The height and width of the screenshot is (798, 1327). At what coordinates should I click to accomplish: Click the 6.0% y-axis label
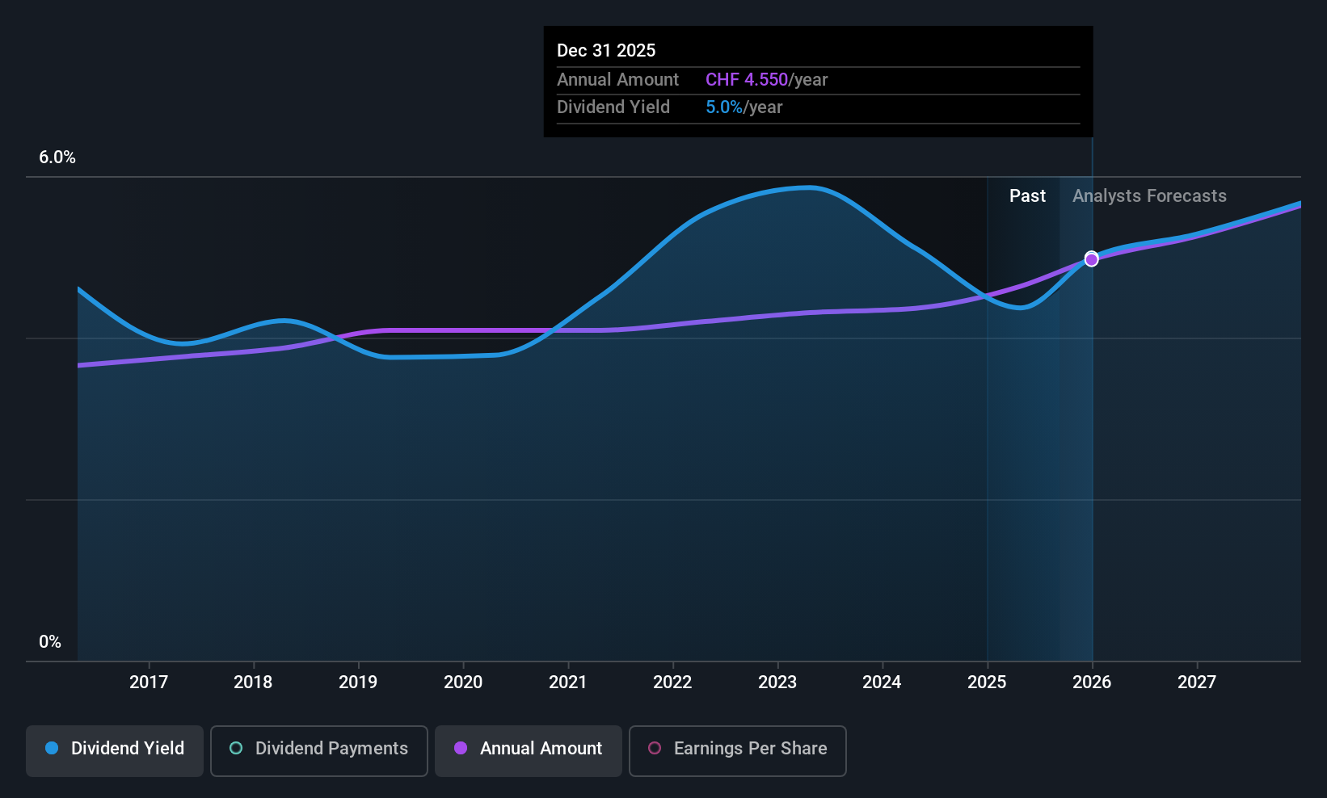[57, 157]
